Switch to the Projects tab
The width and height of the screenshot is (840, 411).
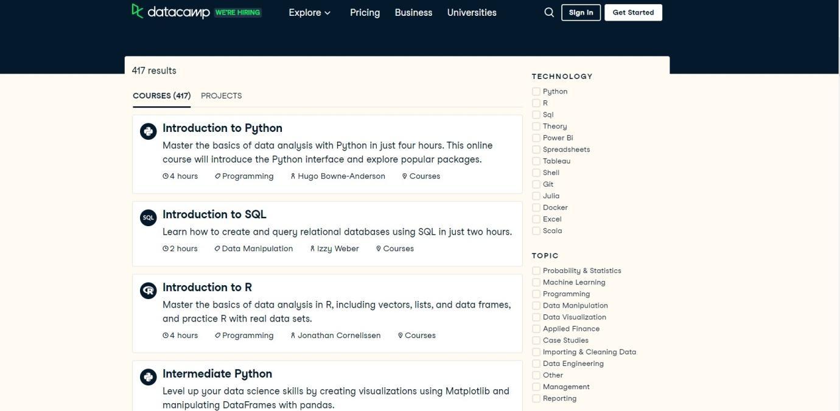(x=221, y=96)
